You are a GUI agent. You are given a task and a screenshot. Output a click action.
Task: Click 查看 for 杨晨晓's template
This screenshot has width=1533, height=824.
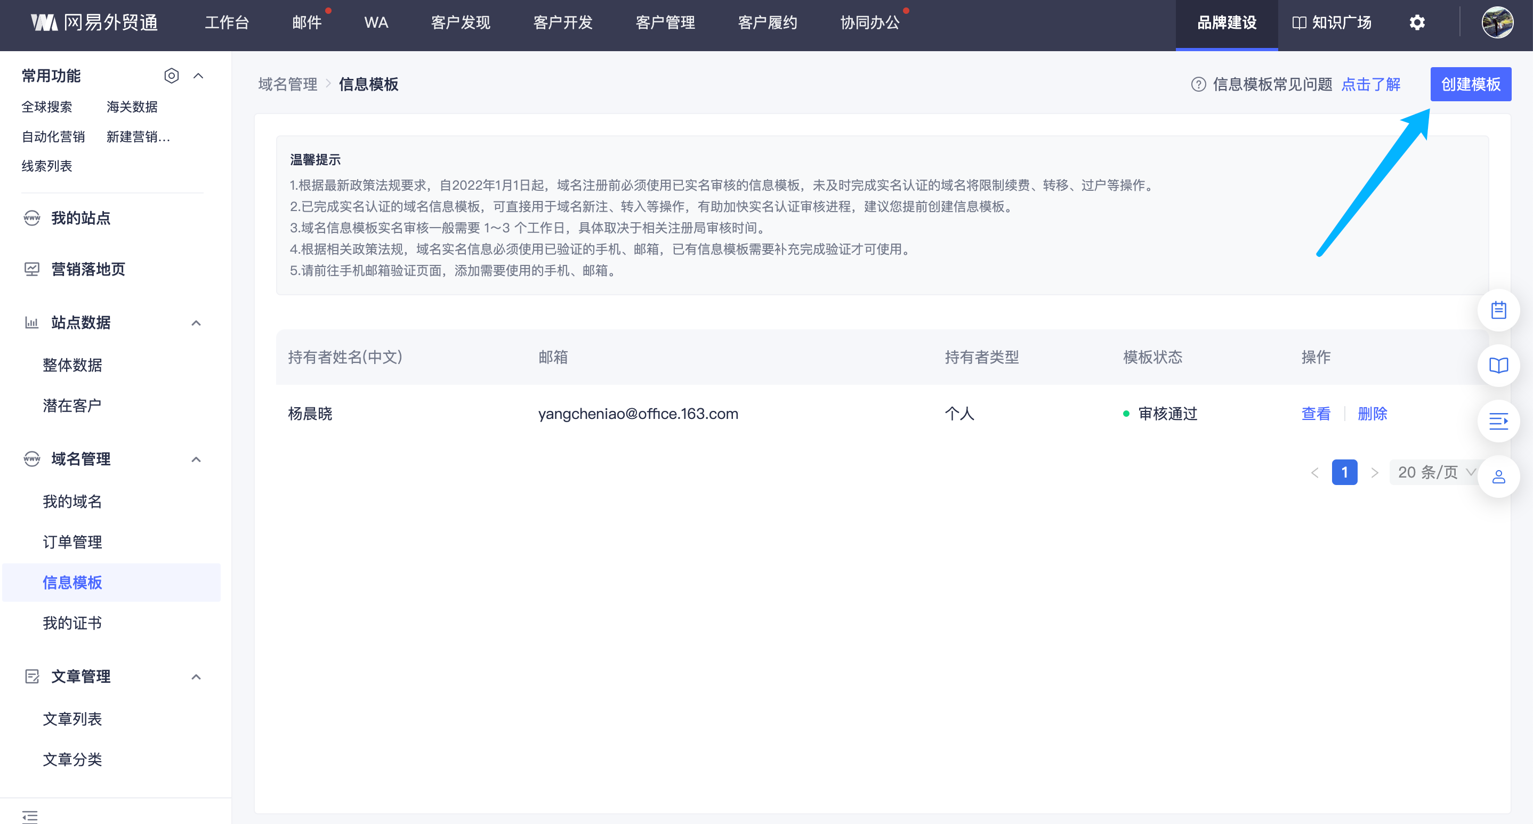[x=1315, y=414]
